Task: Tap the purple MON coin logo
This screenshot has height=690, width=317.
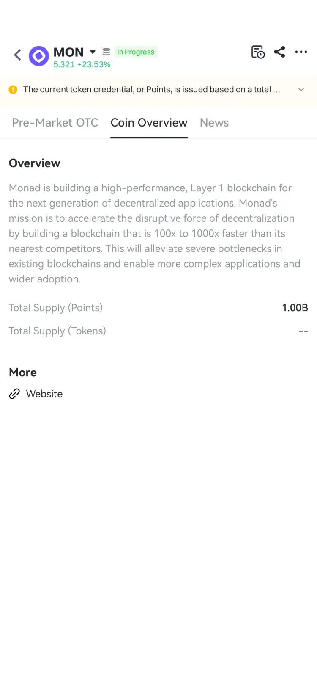Action: (39, 56)
